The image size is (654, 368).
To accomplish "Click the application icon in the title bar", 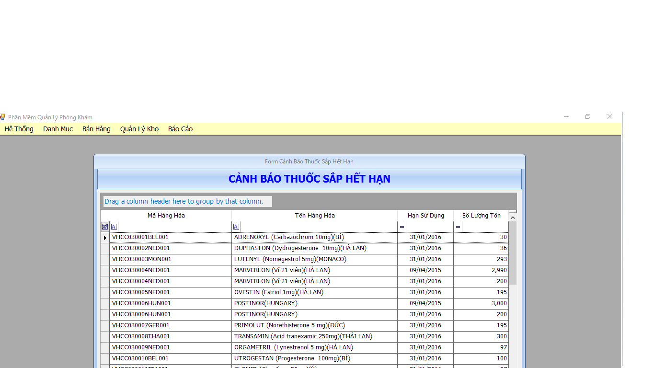I will 2,117.
